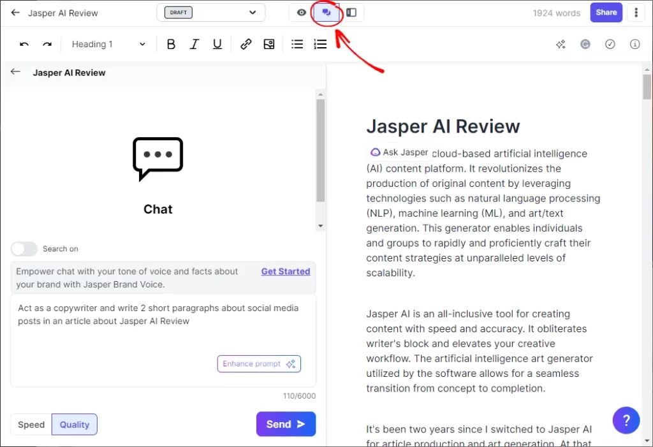653x447 pixels.
Task: Open the document info icon
Action: 635,44
